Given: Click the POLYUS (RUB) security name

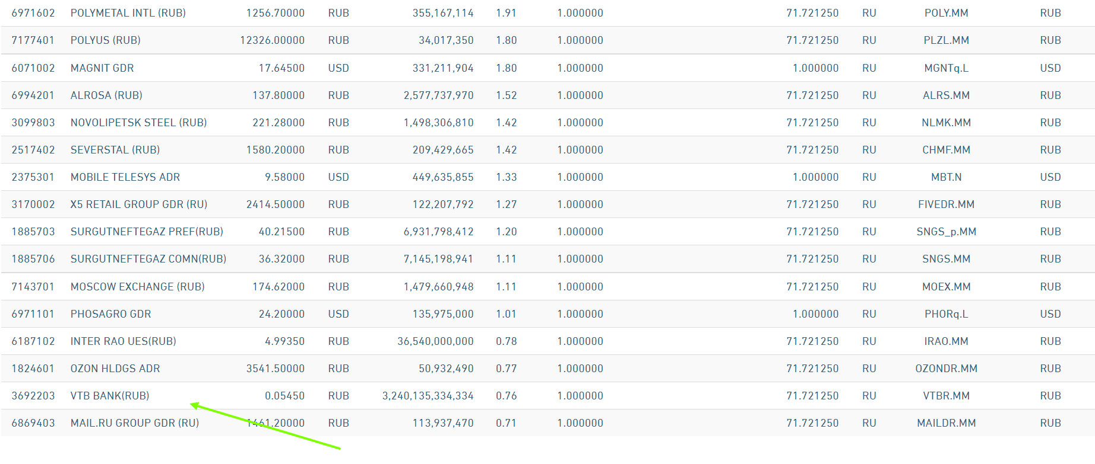Looking at the screenshot, I should tap(106, 40).
